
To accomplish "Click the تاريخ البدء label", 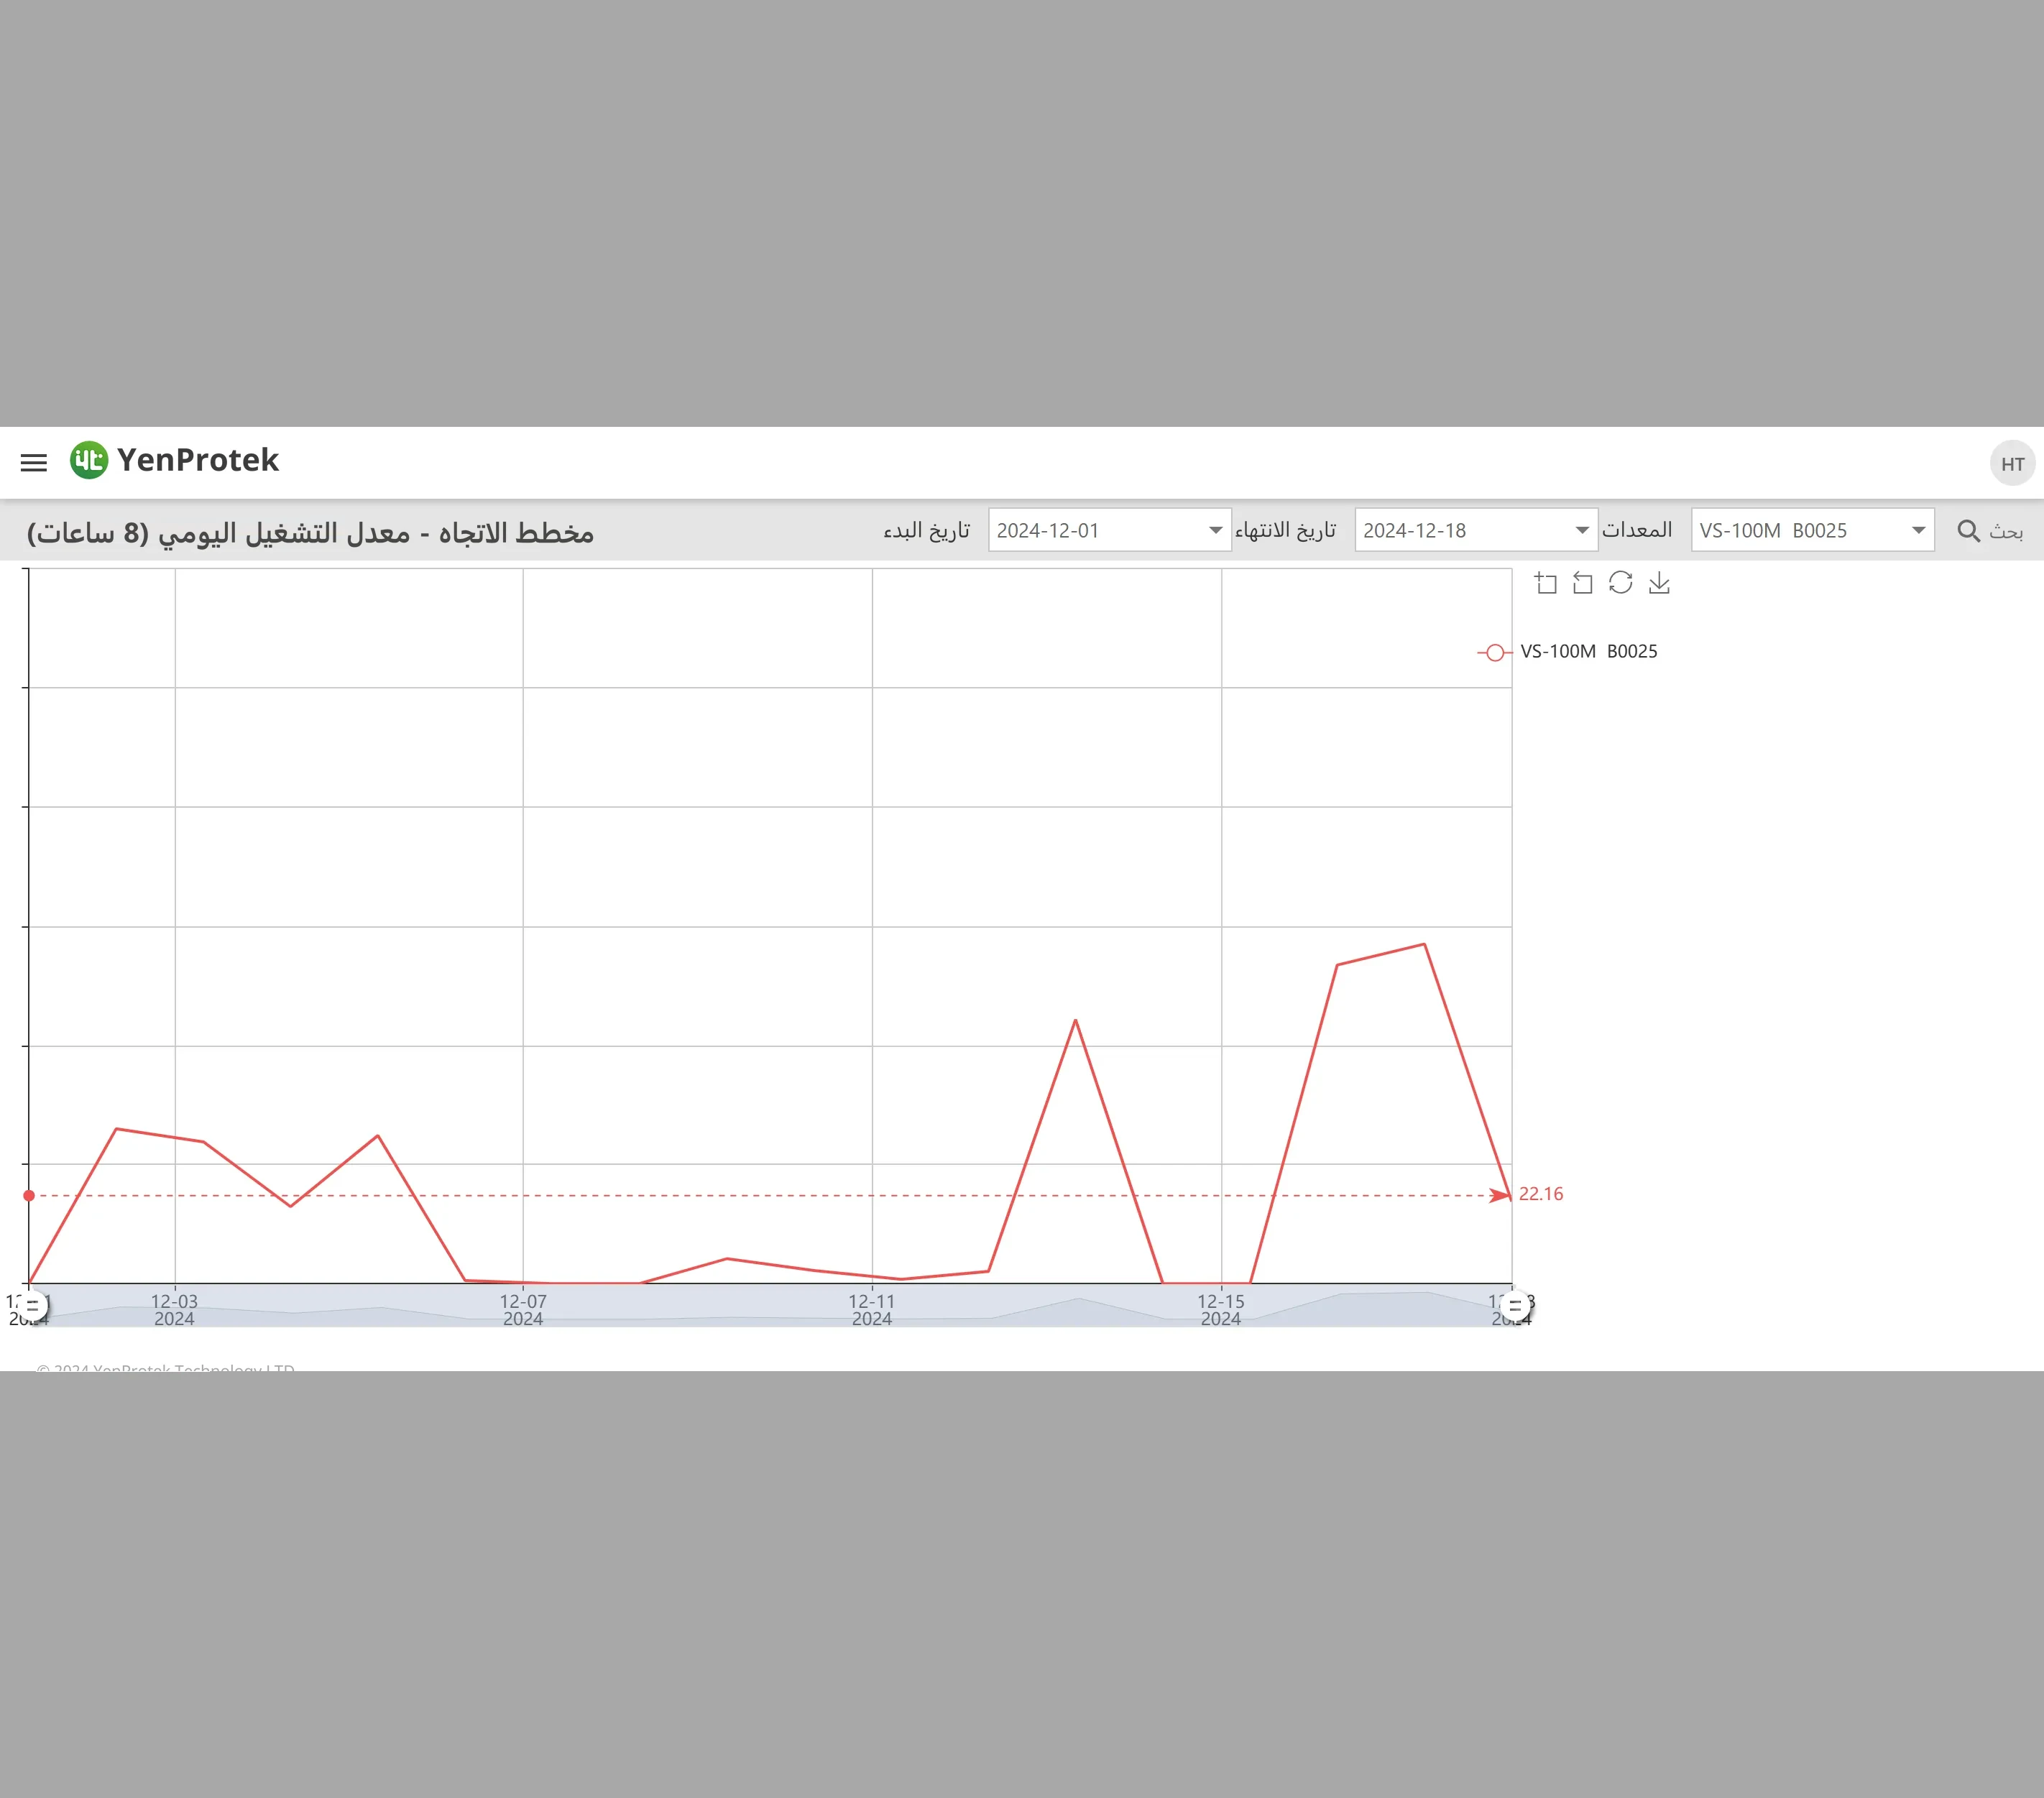I will pyautogui.click(x=926, y=530).
